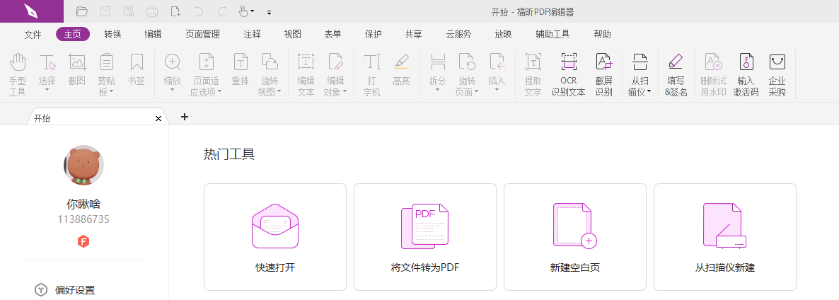
Task: Click the 将文件转为PDF card
Action: point(425,236)
